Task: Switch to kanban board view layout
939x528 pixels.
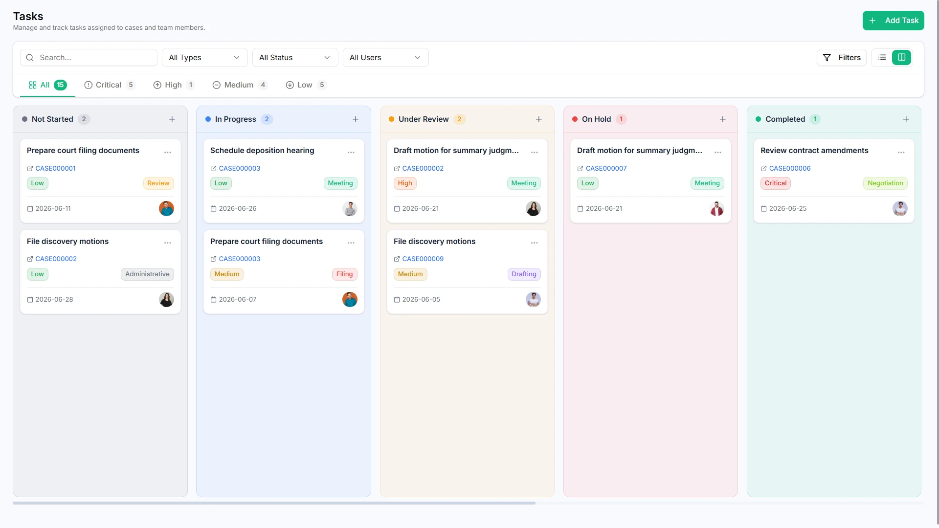Action: pos(902,58)
